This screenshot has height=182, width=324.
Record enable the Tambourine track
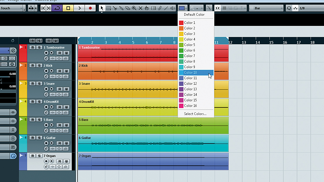coord(46,53)
